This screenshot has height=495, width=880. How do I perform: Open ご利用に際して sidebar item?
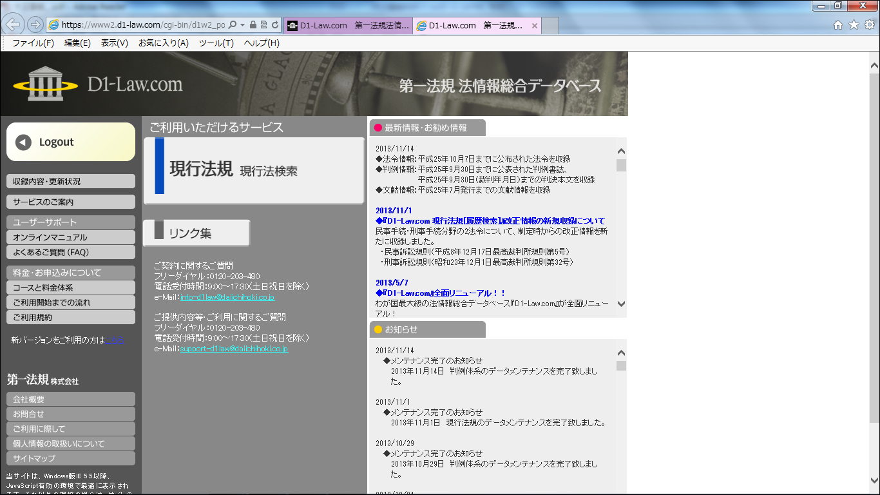click(71, 429)
